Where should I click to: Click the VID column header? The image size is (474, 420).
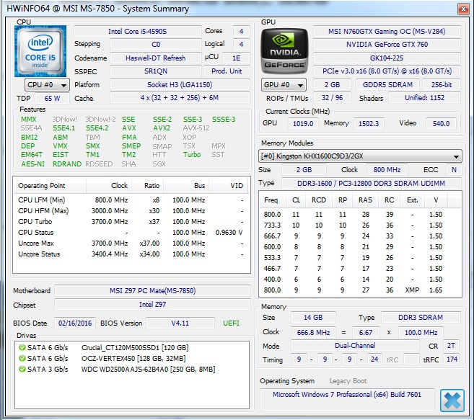tap(228, 186)
